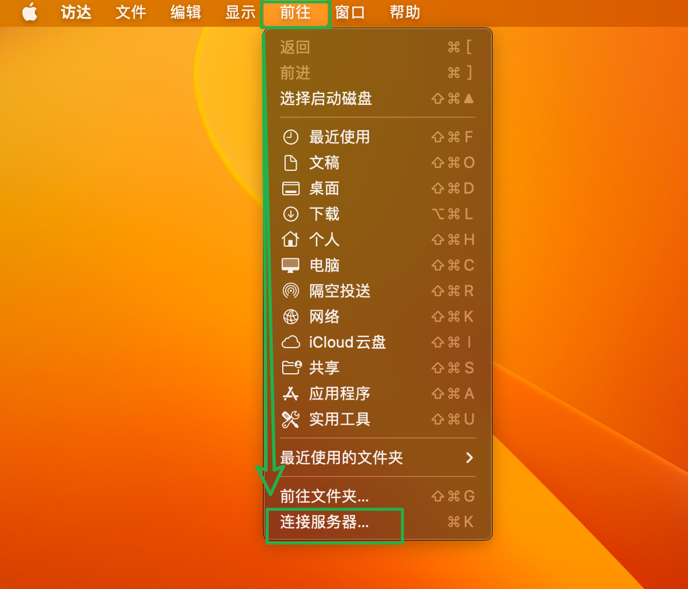
Task: Click the shared folder icon beside 共享
Action: [x=292, y=368]
